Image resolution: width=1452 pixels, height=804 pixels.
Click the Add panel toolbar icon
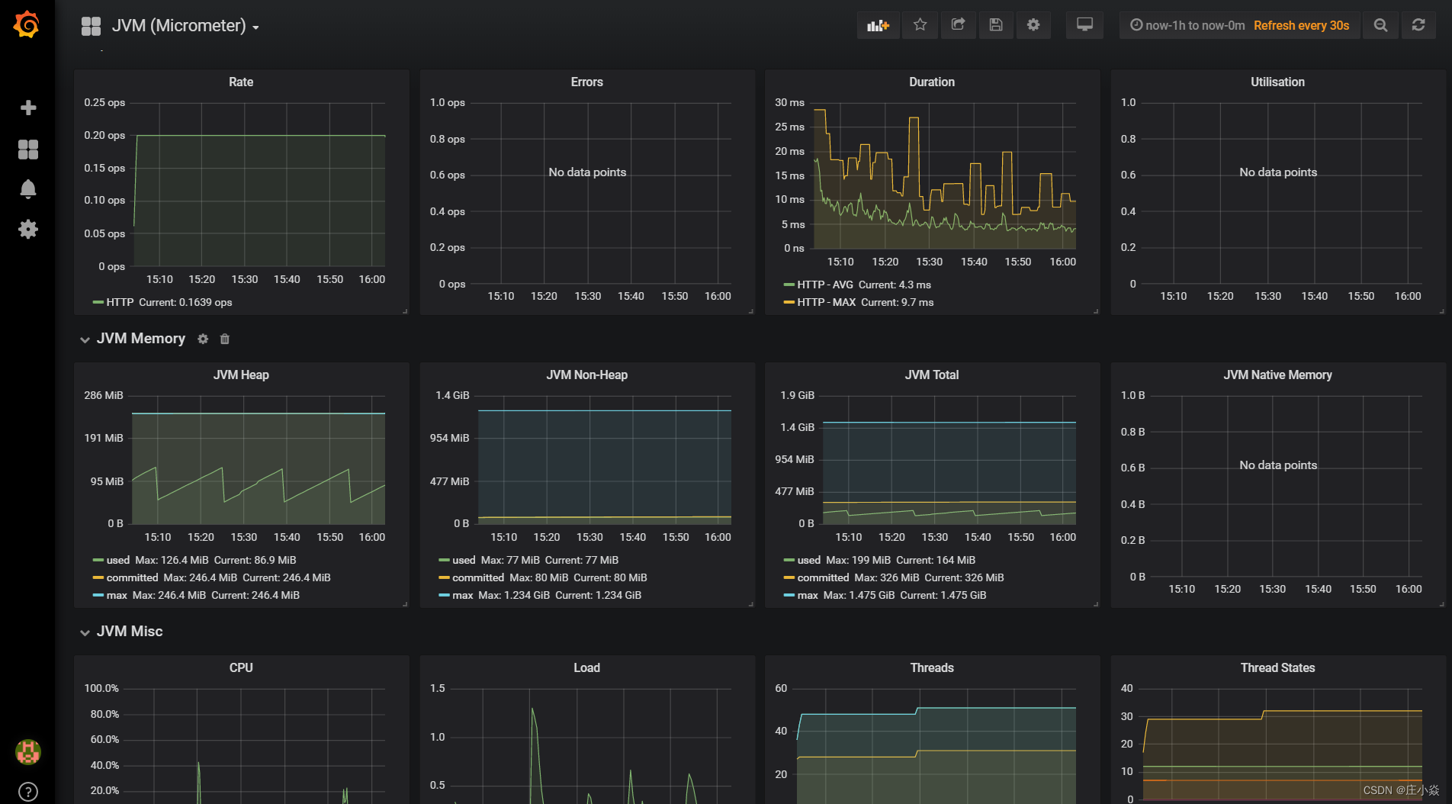point(879,25)
